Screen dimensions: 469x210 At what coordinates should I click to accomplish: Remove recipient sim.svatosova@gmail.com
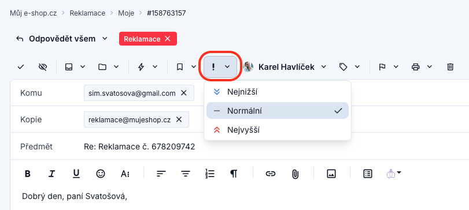[184, 93]
